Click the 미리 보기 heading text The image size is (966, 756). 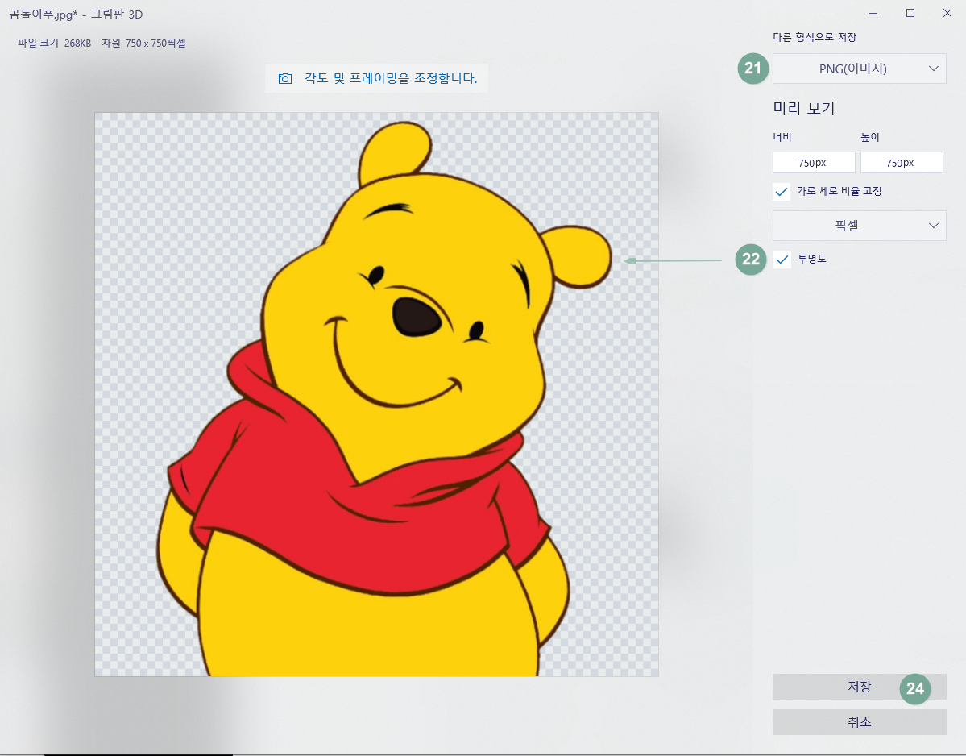point(803,109)
